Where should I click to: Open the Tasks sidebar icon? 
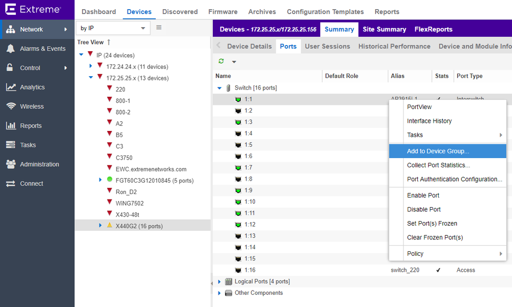10,145
